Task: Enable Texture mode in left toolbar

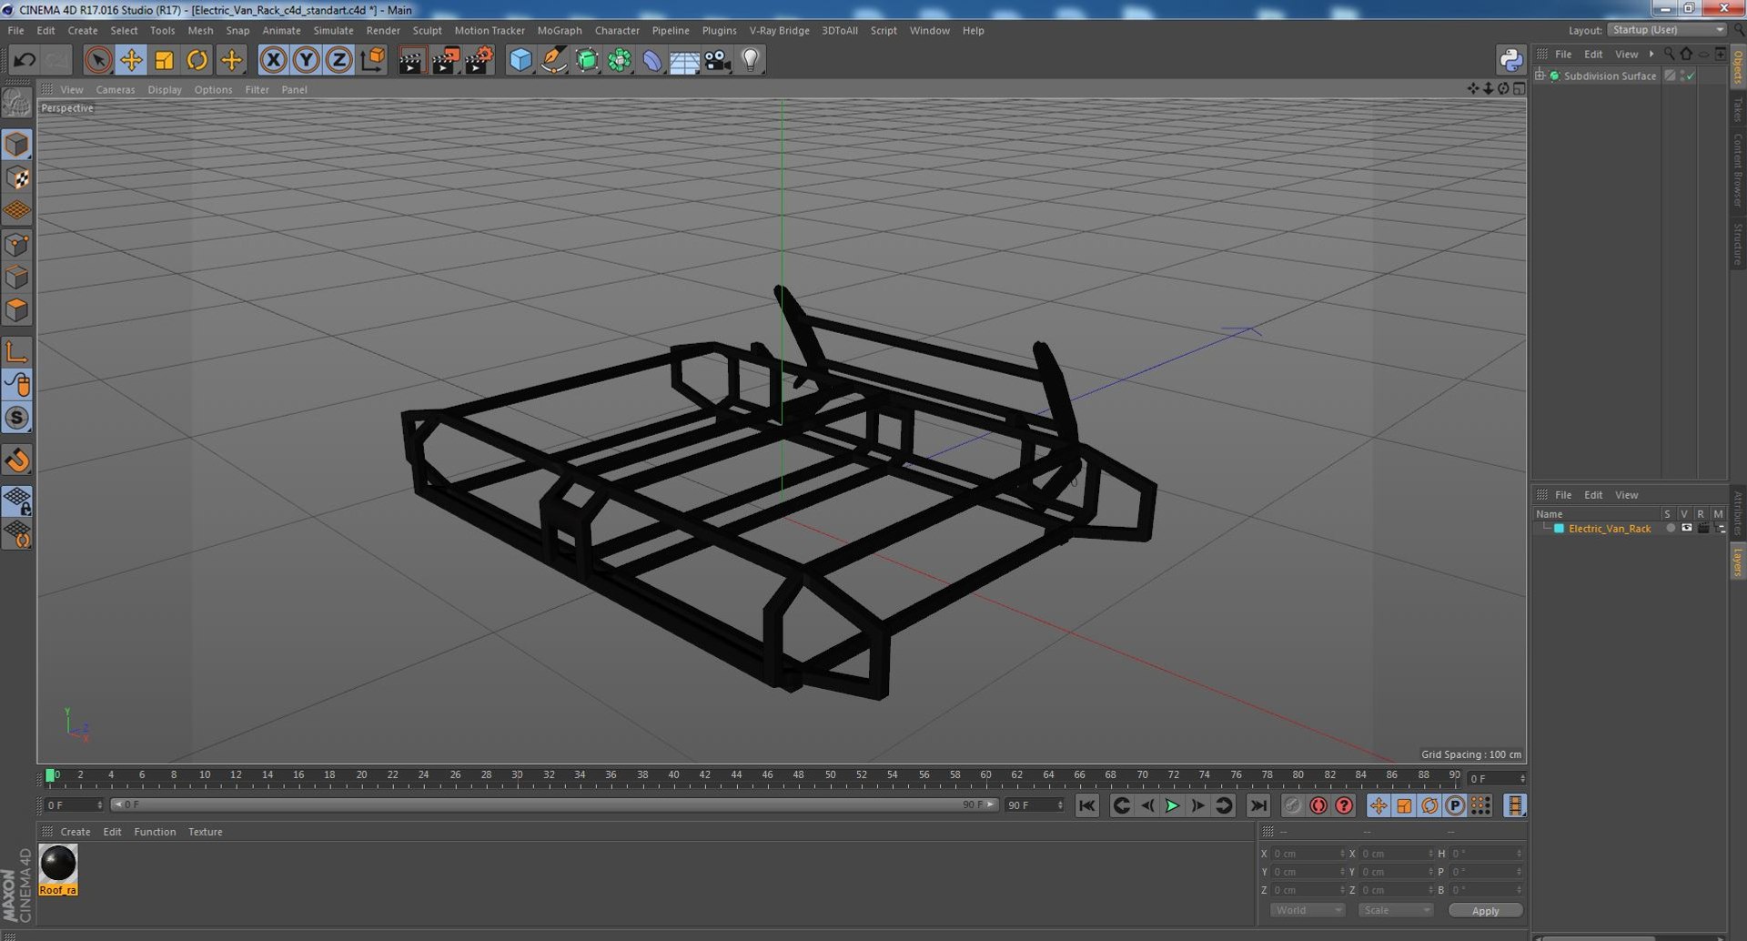Action: tap(17, 177)
